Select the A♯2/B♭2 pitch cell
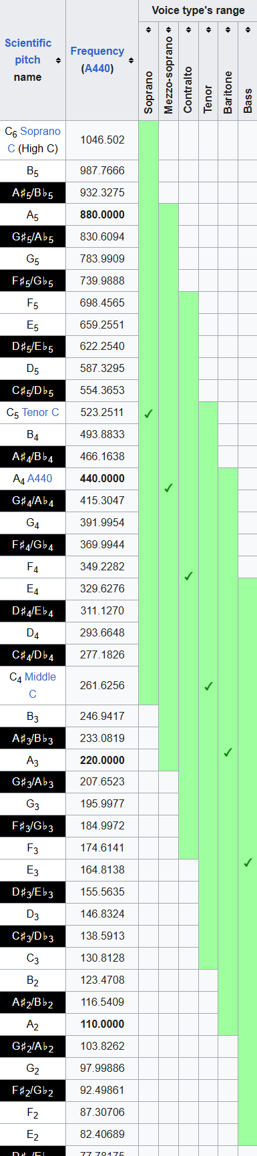The height and width of the screenshot is (1156, 257). click(33, 1002)
